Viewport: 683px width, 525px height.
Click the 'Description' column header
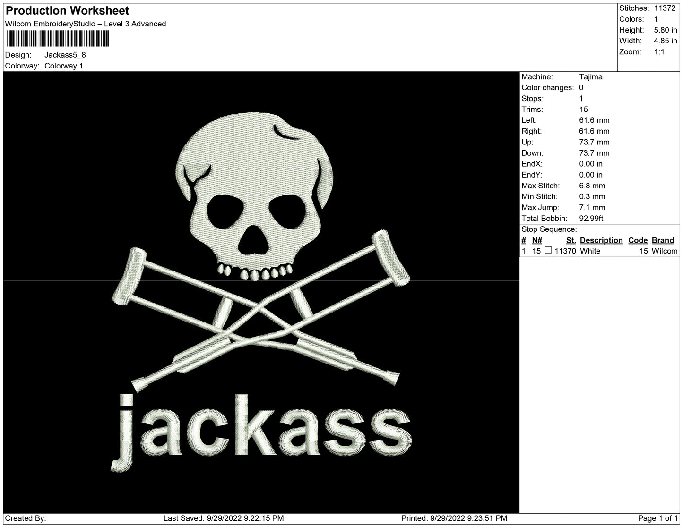[x=601, y=240]
